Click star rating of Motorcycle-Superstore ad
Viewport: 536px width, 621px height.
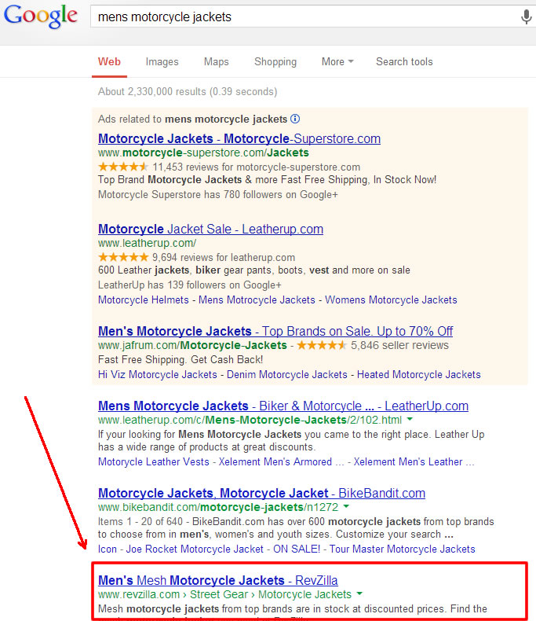[x=123, y=167]
